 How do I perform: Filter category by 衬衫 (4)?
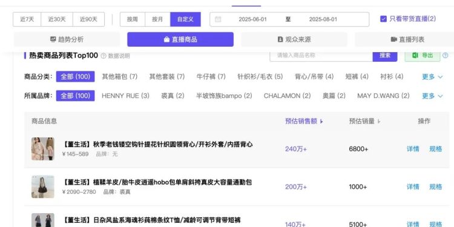click(x=392, y=77)
